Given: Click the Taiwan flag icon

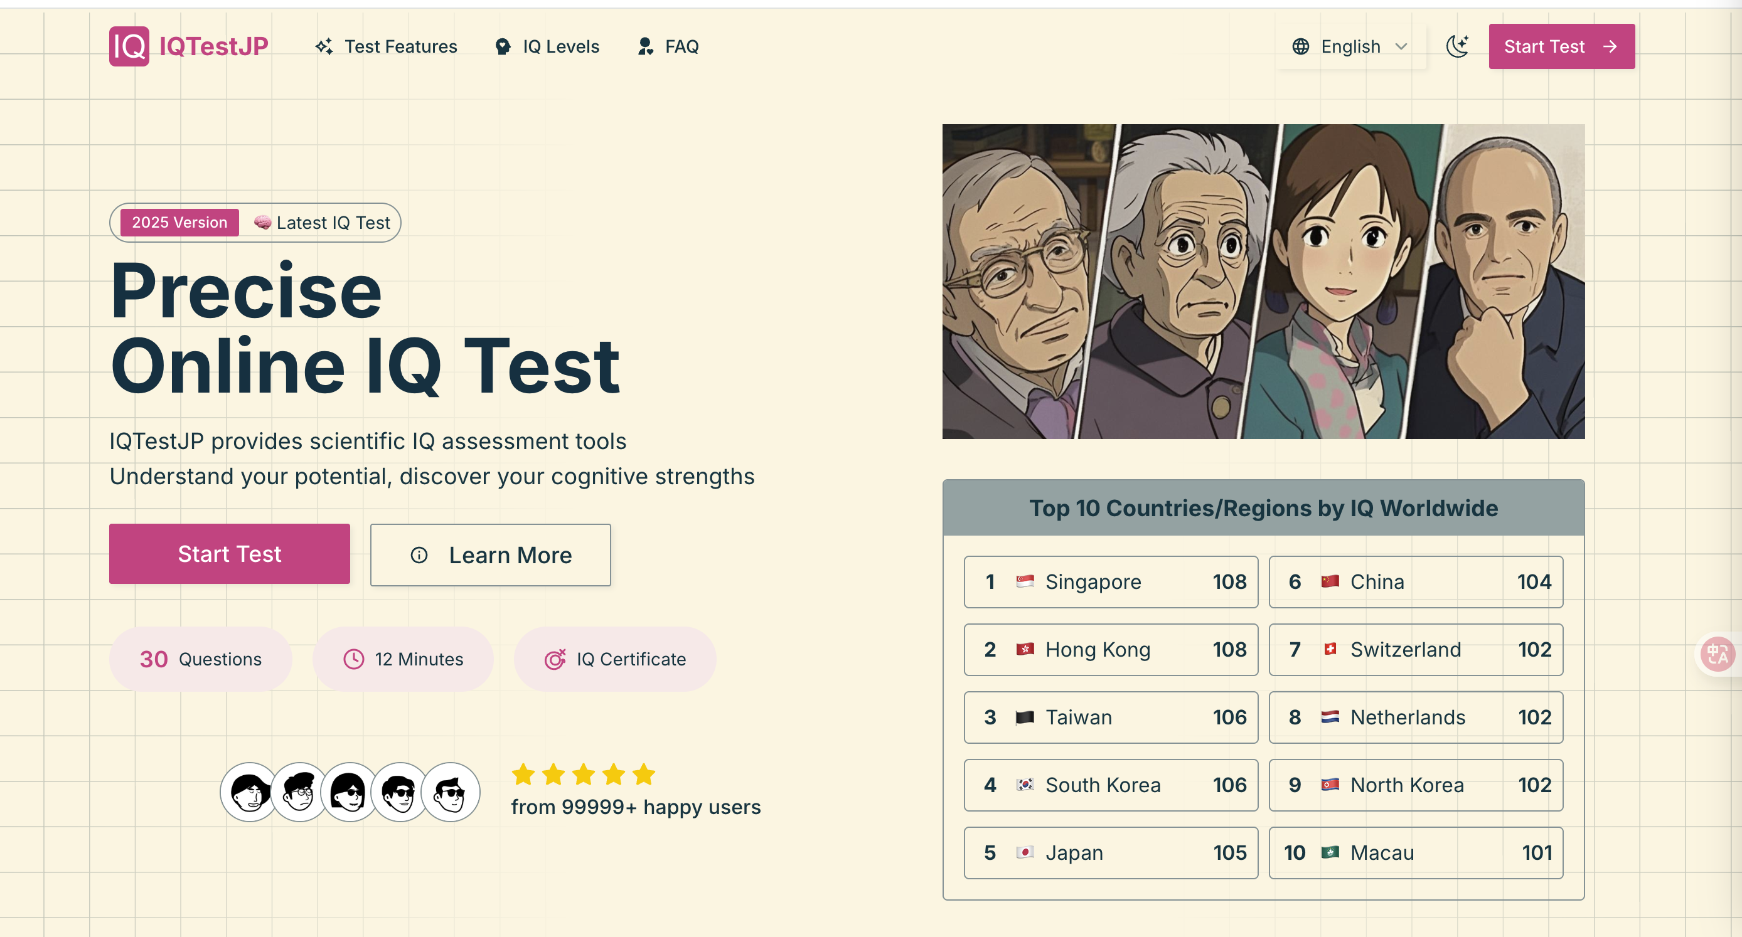Looking at the screenshot, I should point(1025,717).
